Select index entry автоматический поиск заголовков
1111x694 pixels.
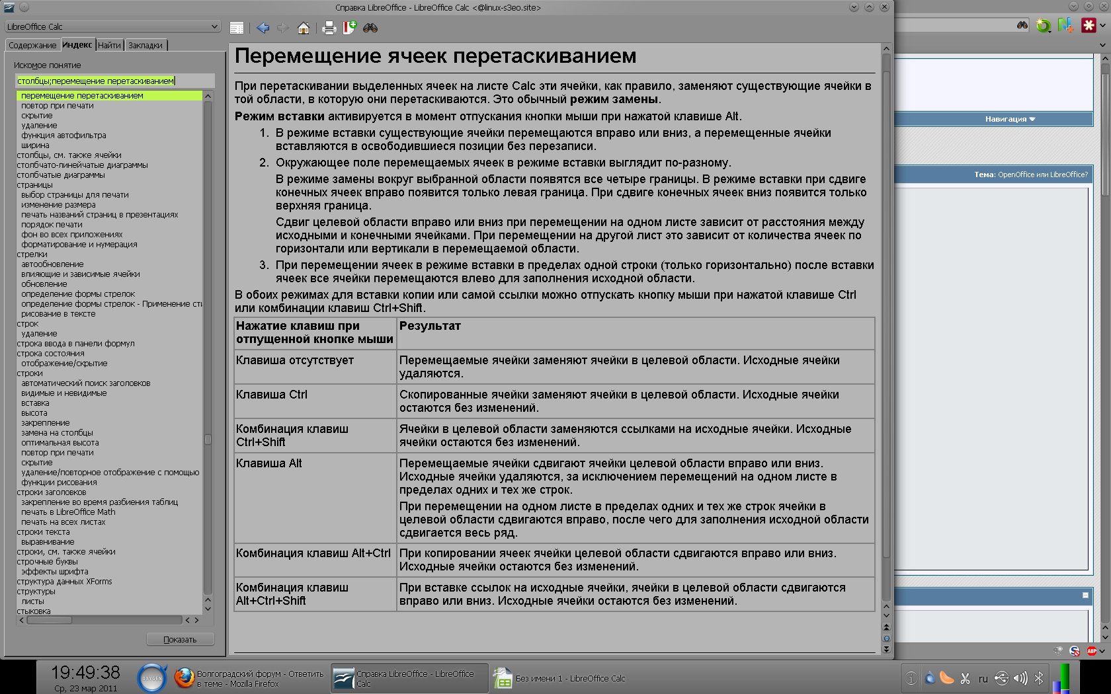[x=85, y=383]
